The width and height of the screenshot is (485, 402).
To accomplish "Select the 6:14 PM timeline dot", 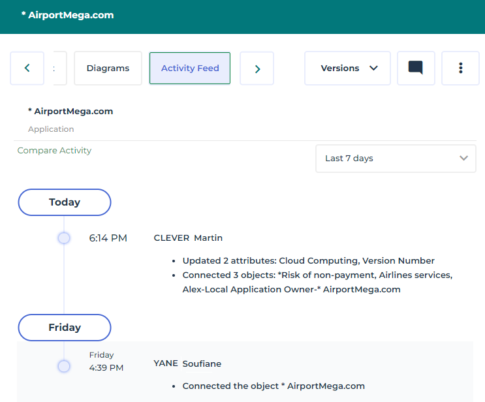I will (x=64, y=238).
